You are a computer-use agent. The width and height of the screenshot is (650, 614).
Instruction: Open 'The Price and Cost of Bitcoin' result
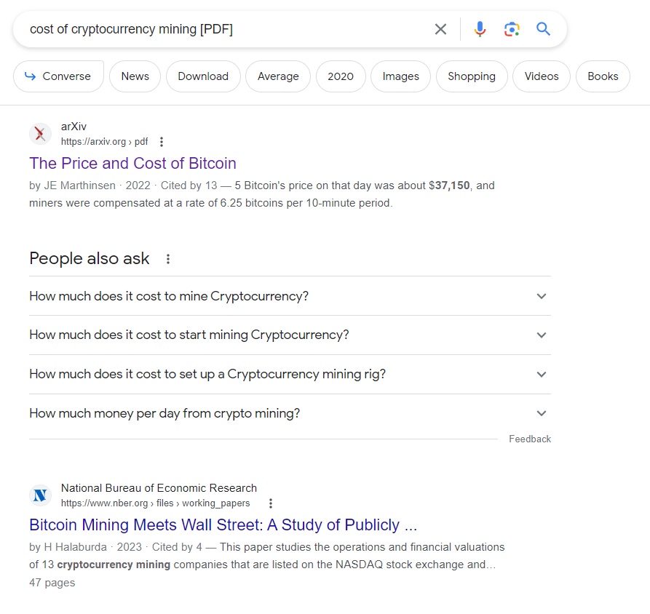click(x=132, y=163)
